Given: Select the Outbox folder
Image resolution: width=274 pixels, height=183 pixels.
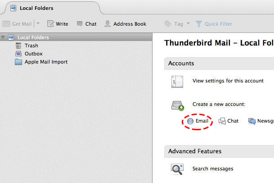Looking at the screenshot, I should point(33,54).
